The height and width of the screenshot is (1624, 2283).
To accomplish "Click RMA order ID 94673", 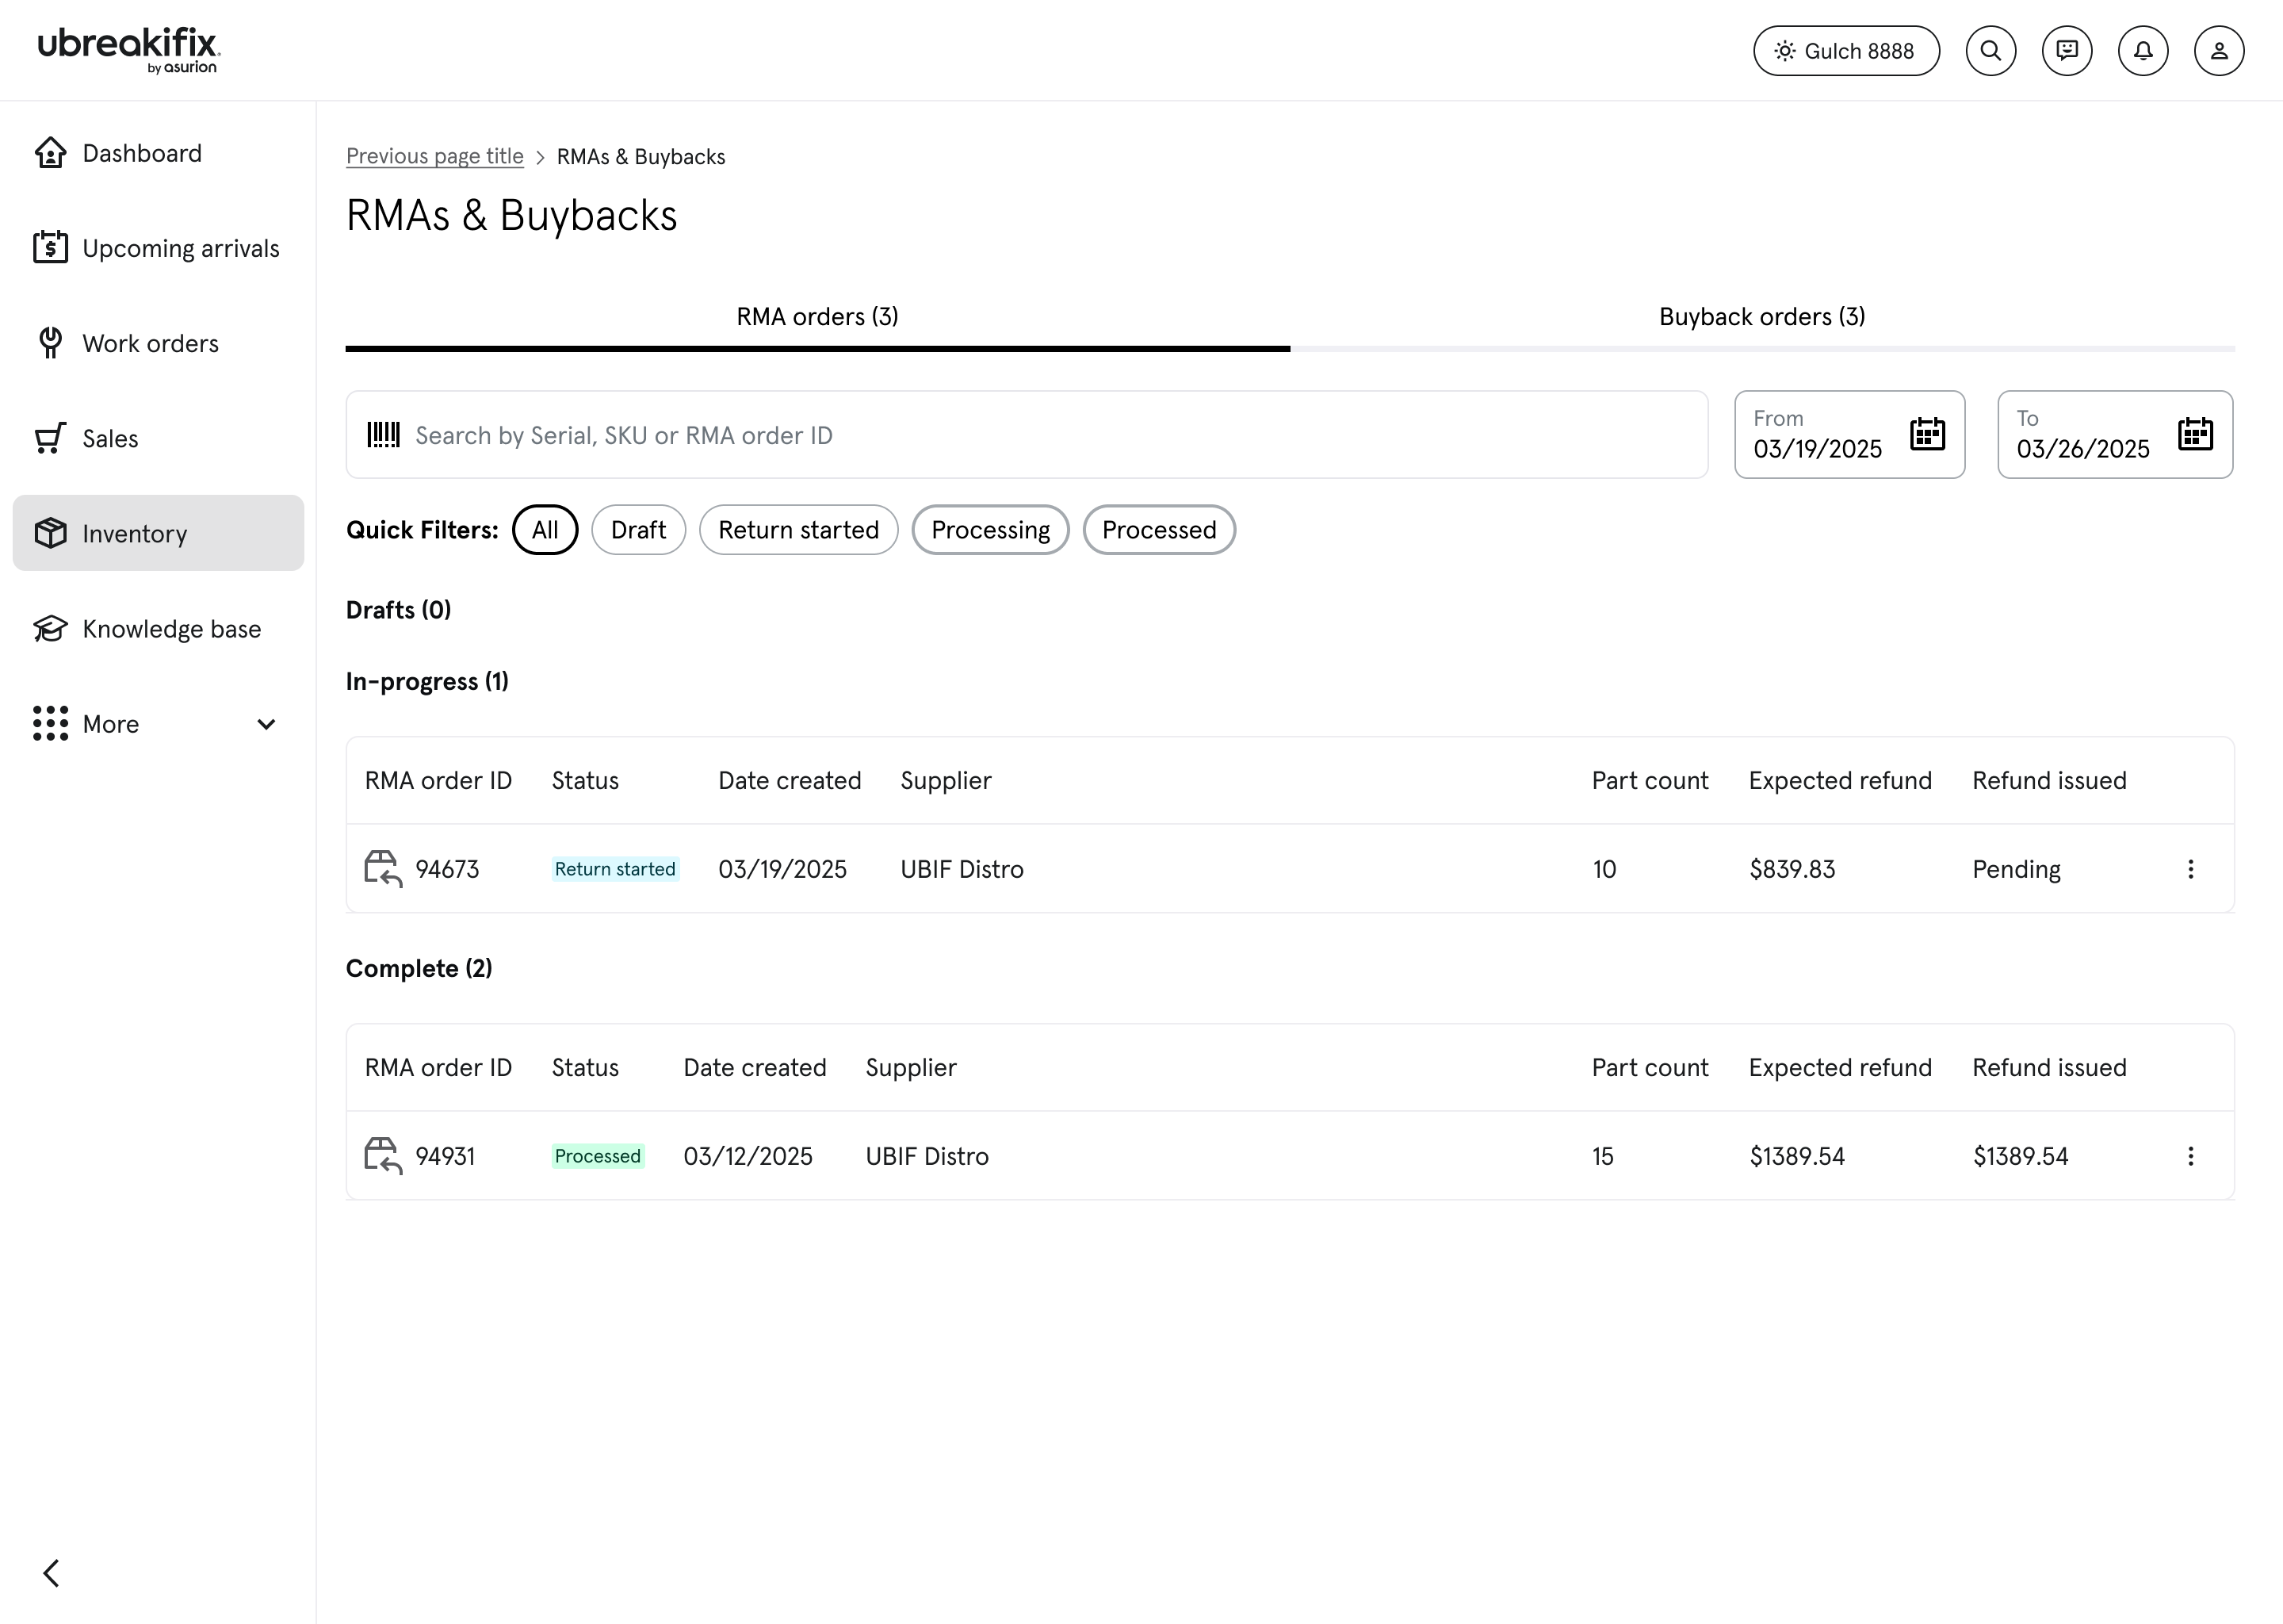I will click(x=447, y=869).
